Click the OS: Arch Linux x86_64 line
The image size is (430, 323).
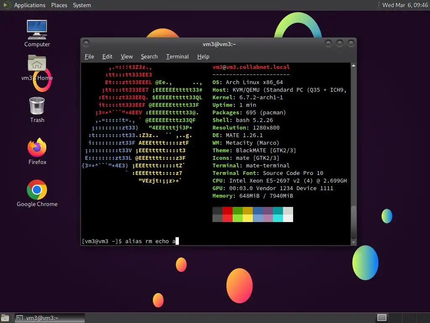(248, 82)
